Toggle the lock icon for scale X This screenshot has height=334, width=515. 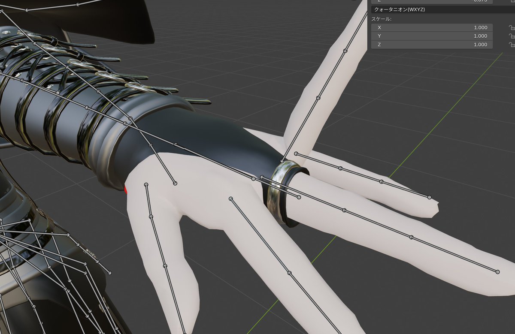[511, 27]
